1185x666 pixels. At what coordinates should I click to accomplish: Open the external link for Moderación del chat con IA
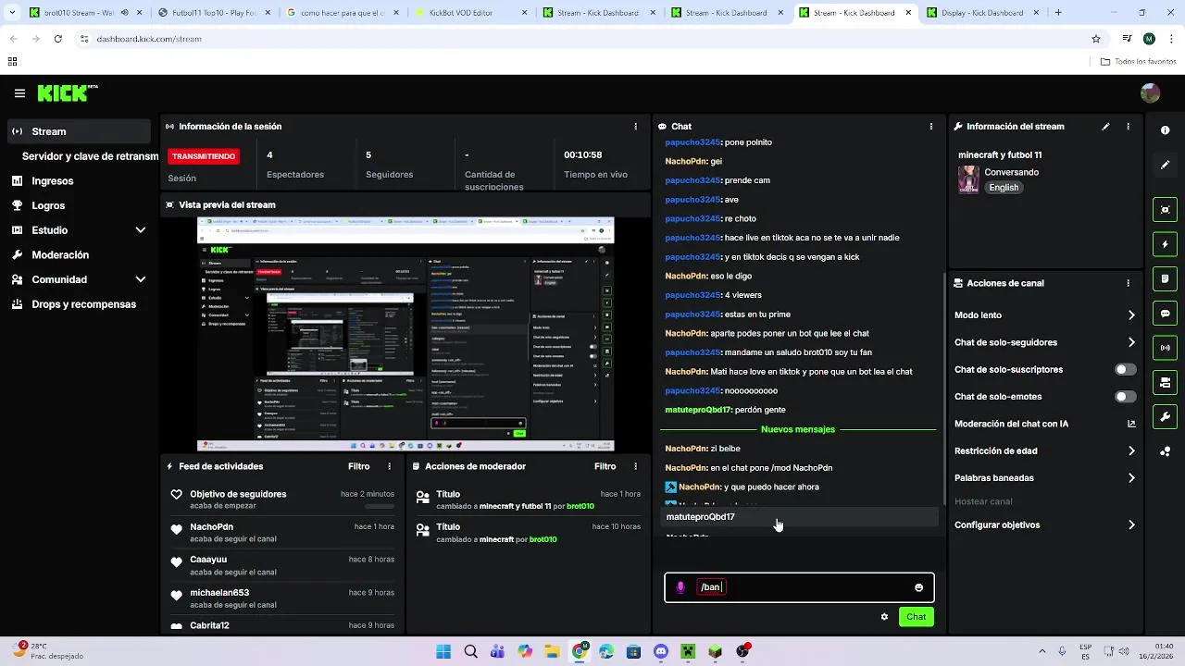tap(1131, 424)
